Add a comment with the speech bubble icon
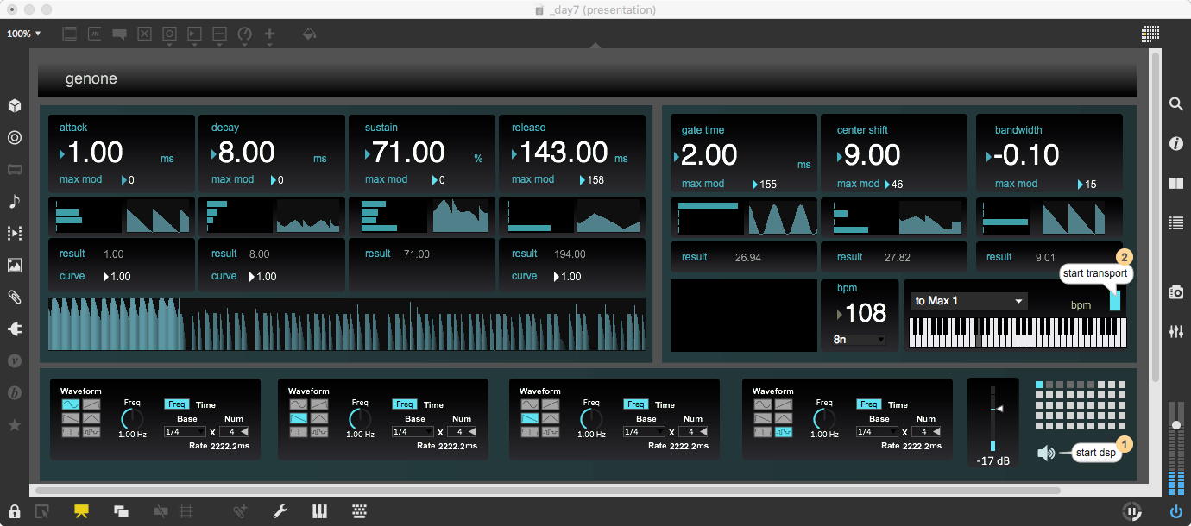The height and width of the screenshot is (526, 1191). pyautogui.click(x=119, y=34)
